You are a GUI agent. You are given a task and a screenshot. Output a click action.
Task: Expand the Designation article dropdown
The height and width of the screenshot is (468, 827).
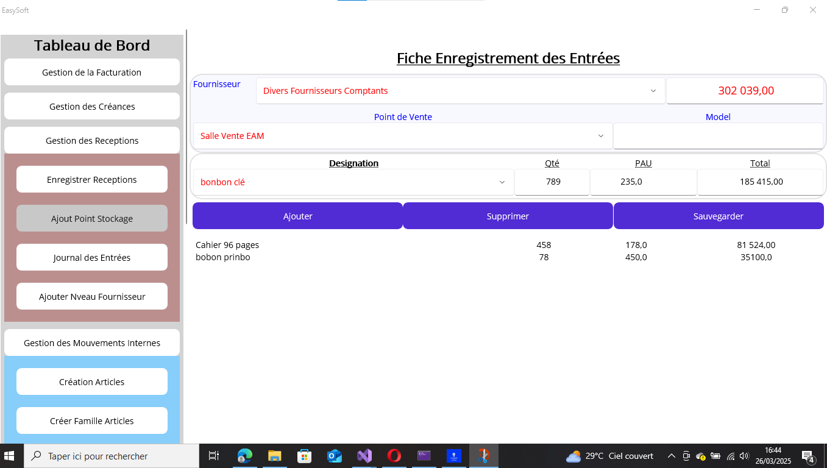[502, 182]
